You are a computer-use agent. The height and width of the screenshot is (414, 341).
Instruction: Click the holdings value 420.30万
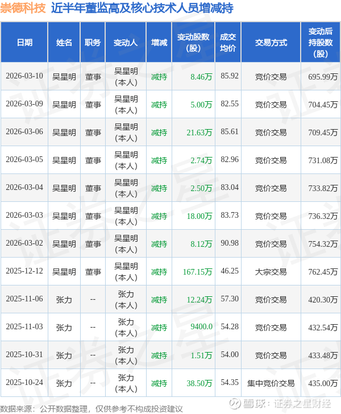tap(323, 300)
